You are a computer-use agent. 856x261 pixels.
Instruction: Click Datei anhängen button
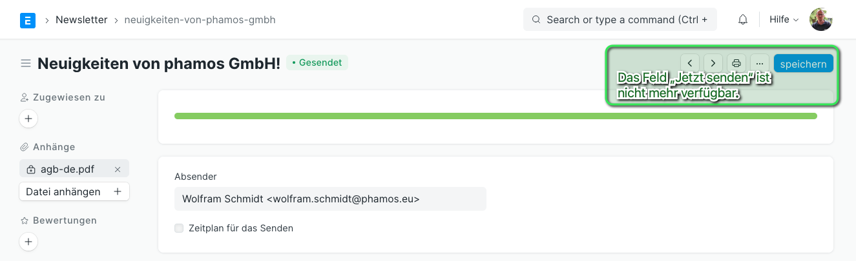[74, 192]
